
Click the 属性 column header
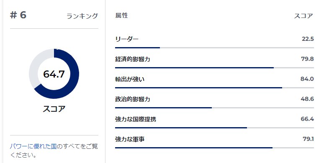point(121,15)
